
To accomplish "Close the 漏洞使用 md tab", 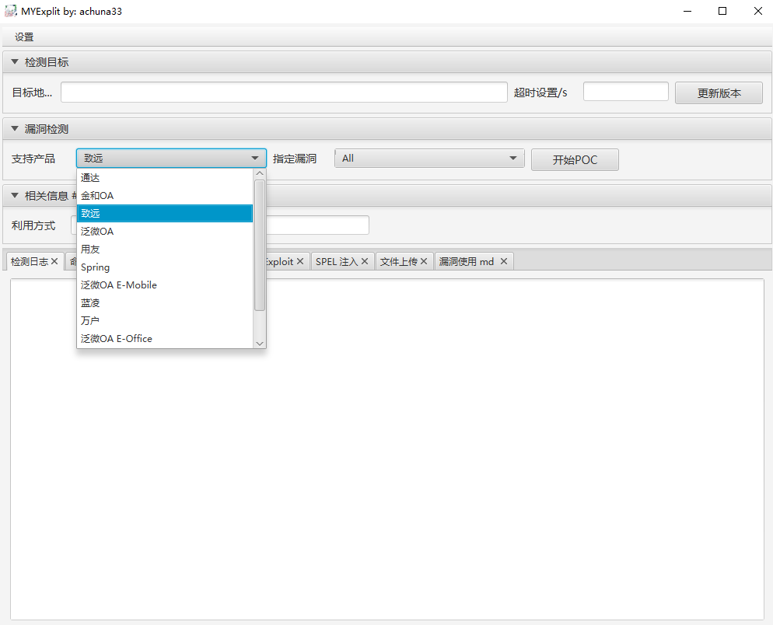I will point(504,261).
